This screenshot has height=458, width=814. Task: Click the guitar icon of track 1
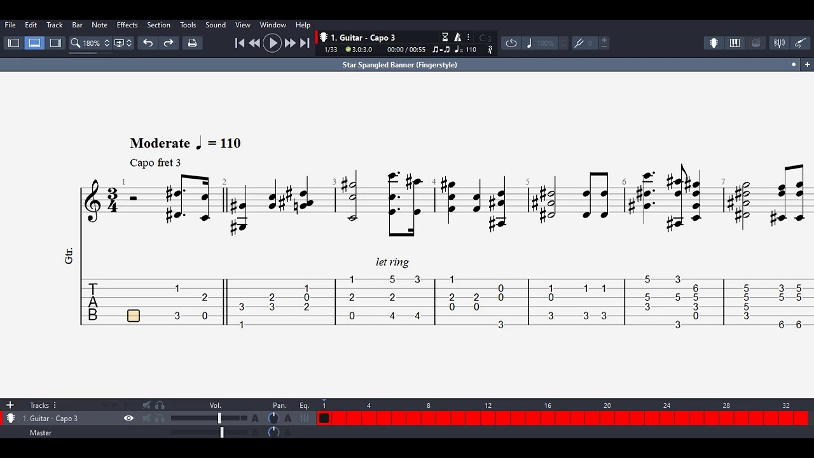click(x=11, y=418)
